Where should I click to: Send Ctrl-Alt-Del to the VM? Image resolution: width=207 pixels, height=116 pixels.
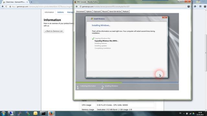point(115,12)
